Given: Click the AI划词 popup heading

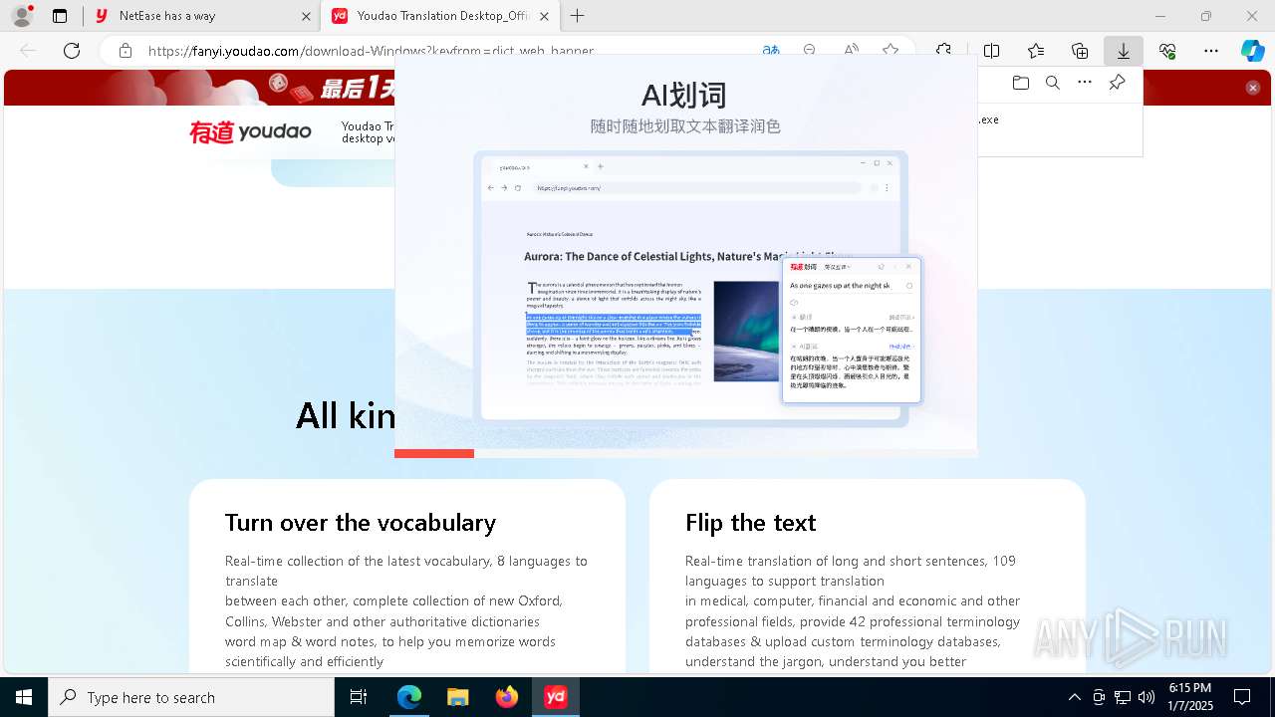Looking at the screenshot, I should pyautogui.click(x=683, y=96).
